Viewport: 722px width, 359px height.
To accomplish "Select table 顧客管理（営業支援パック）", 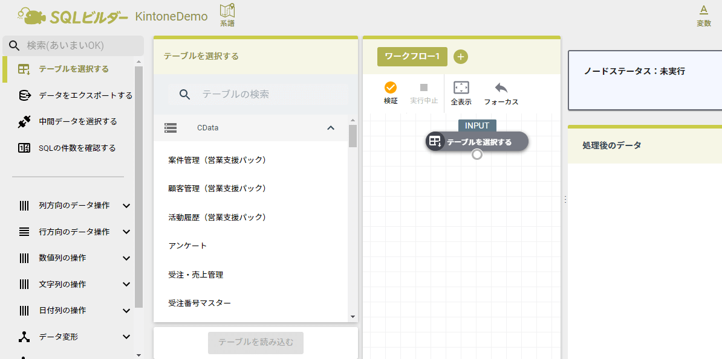I will [251, 188].
